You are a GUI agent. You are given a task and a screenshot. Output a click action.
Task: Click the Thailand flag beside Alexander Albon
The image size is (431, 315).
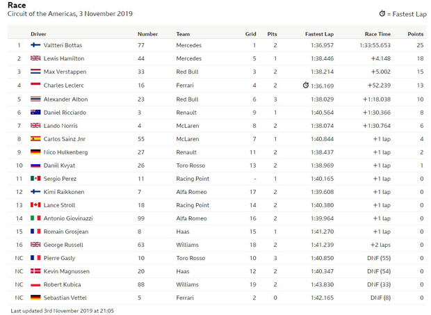point(35,99)
